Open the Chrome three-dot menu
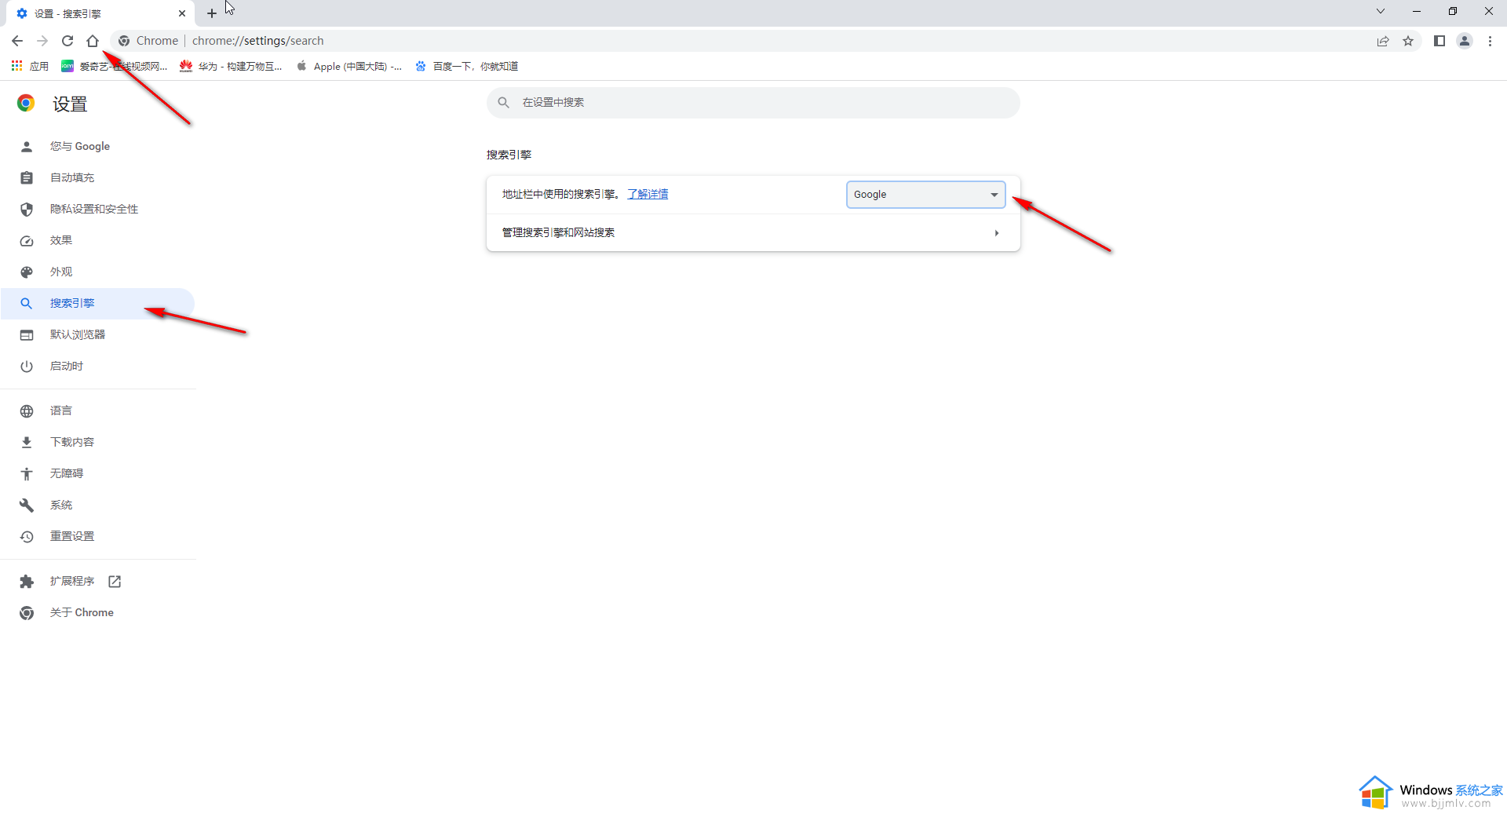1507x814 pixels. [x=1490, y=41]
